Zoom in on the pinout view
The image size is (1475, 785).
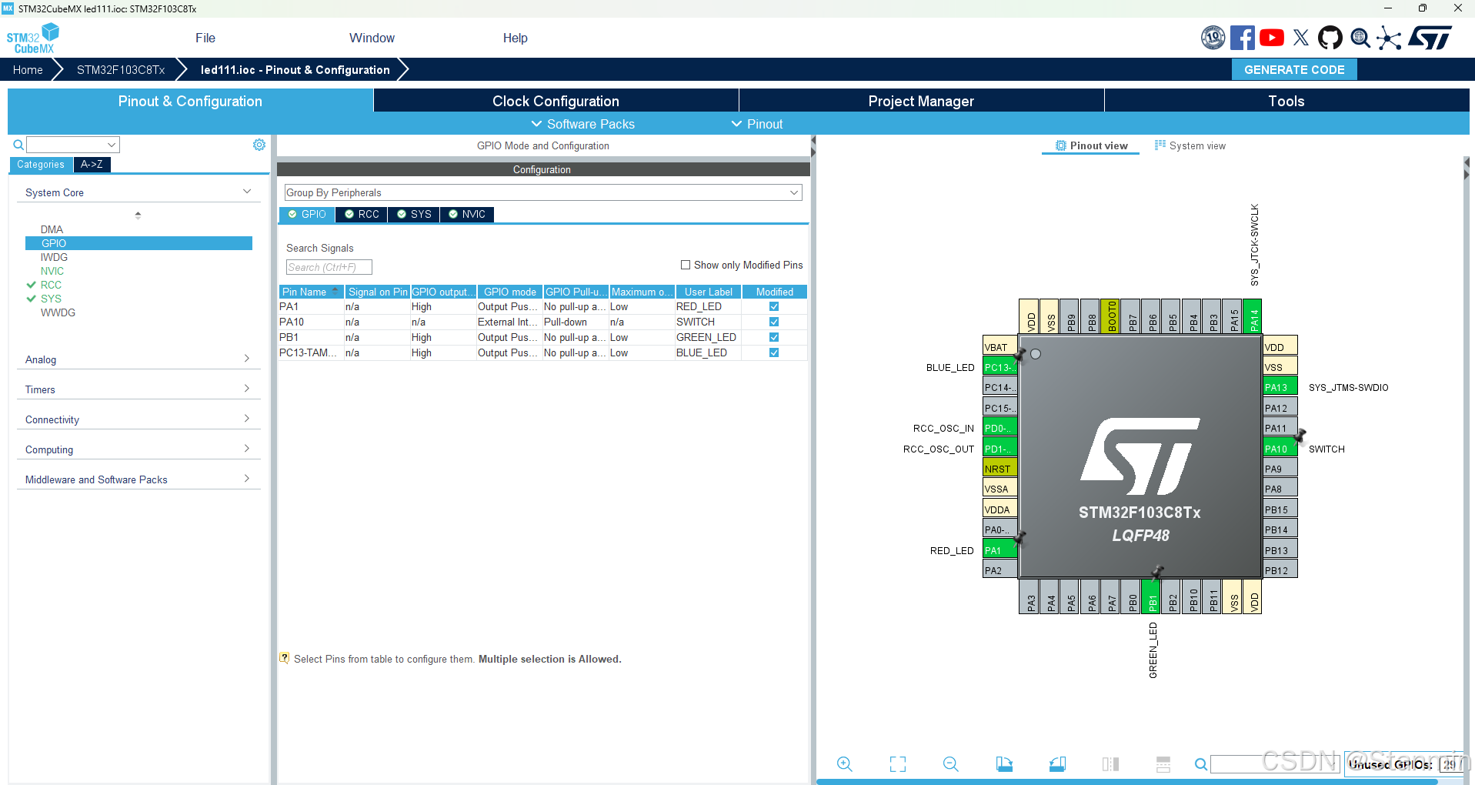click(x=845, y=764)
